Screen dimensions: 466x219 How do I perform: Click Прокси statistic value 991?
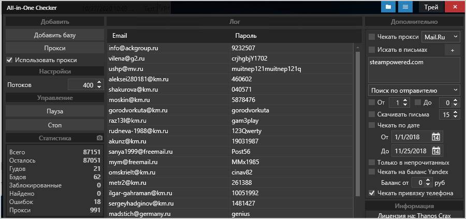[95, 210]
